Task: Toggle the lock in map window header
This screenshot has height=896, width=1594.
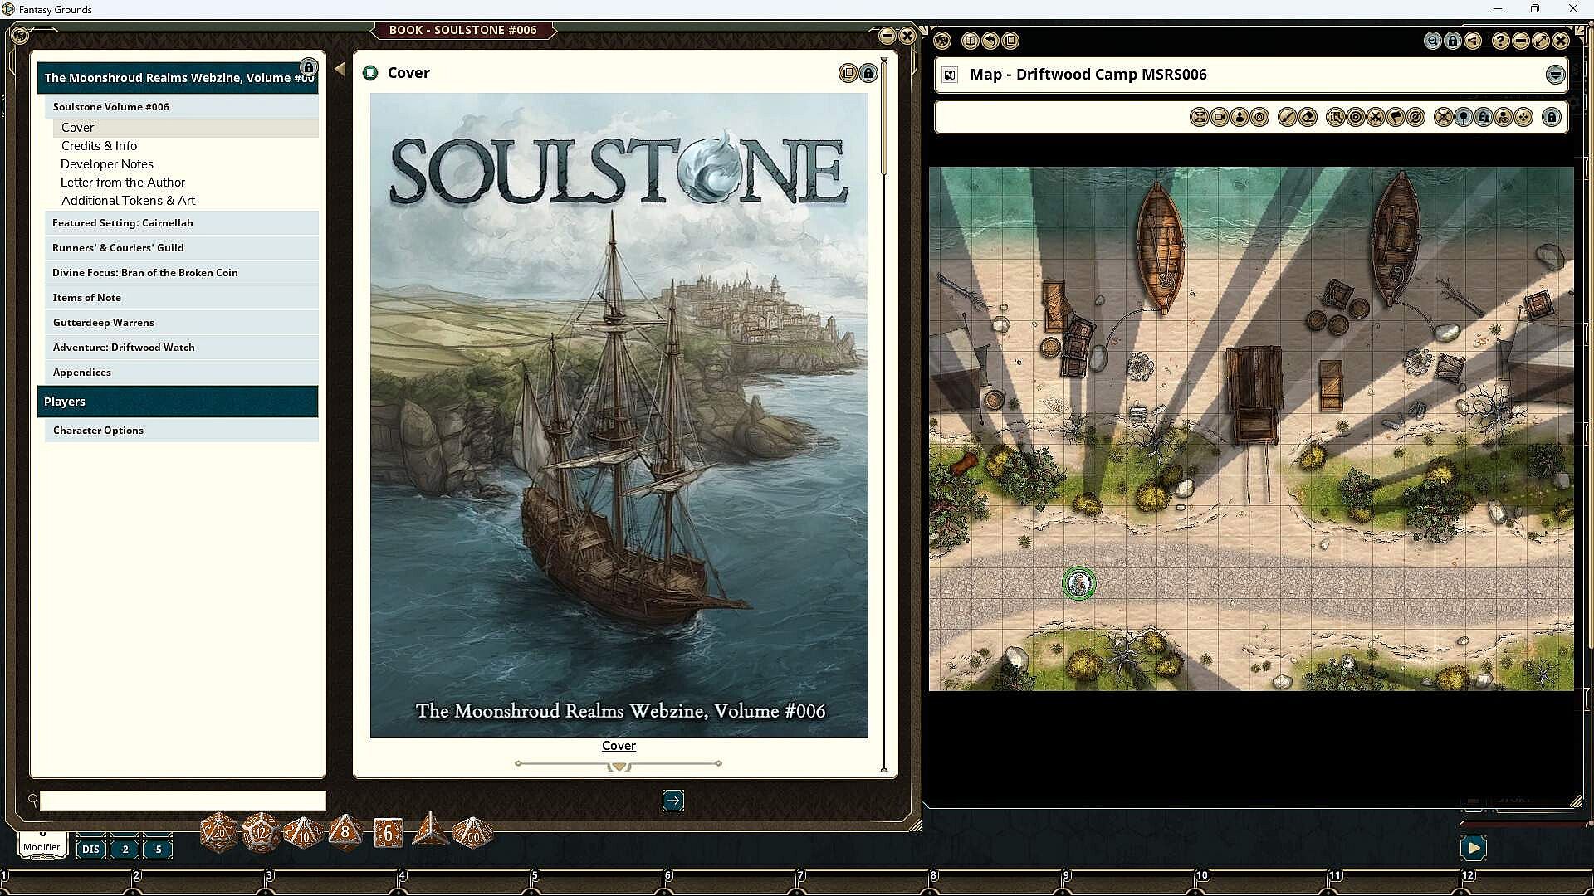Action: point(1452,41)
